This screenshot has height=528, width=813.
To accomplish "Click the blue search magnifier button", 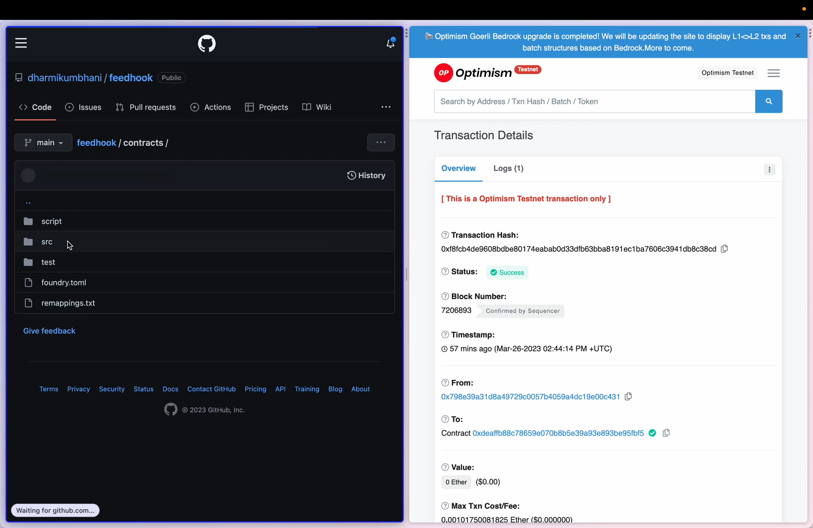I will click(769, 101).
